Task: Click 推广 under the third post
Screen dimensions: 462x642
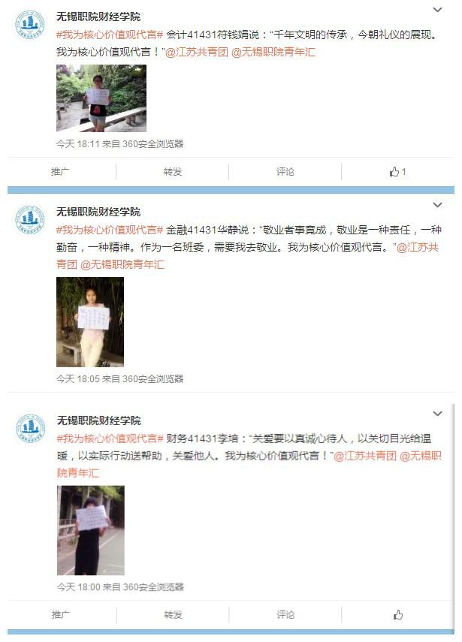Action: point(61,614)
